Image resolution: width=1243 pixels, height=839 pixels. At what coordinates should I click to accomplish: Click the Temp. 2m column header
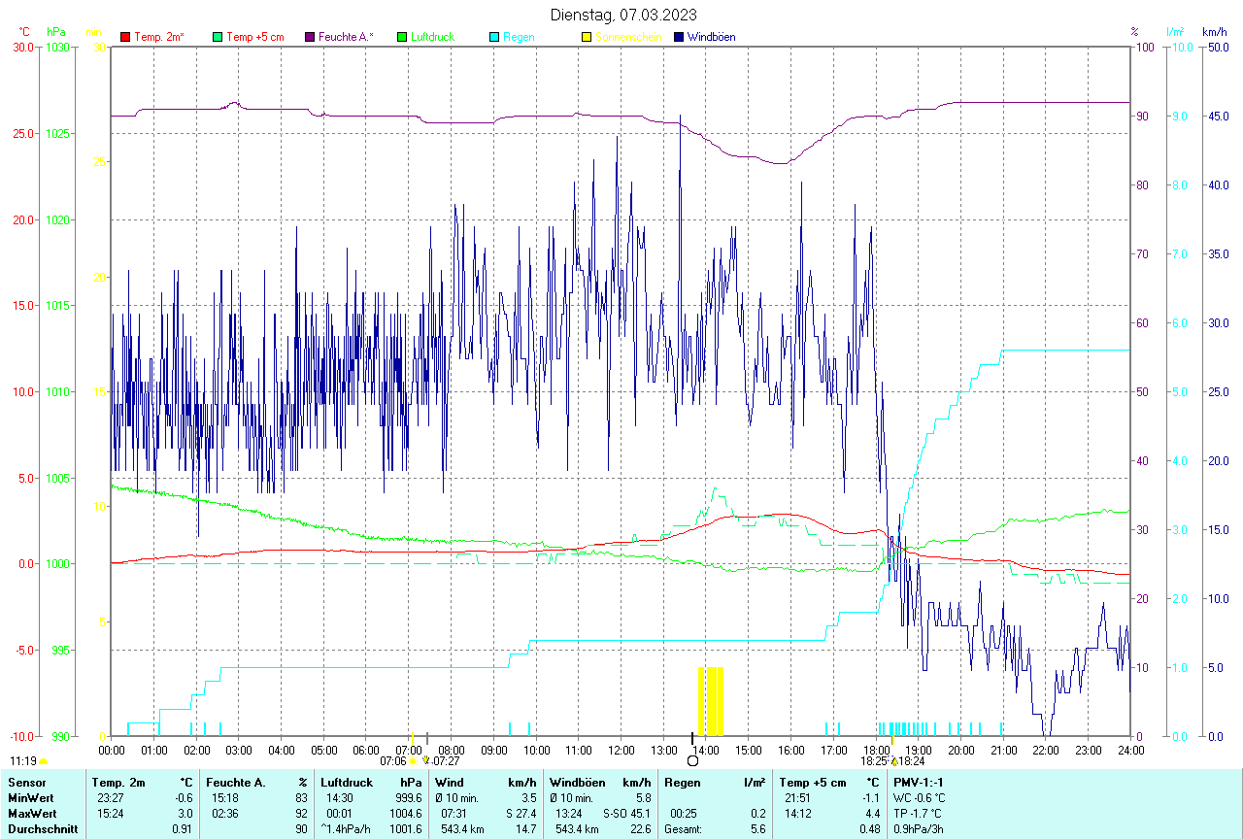click(118, 782)
